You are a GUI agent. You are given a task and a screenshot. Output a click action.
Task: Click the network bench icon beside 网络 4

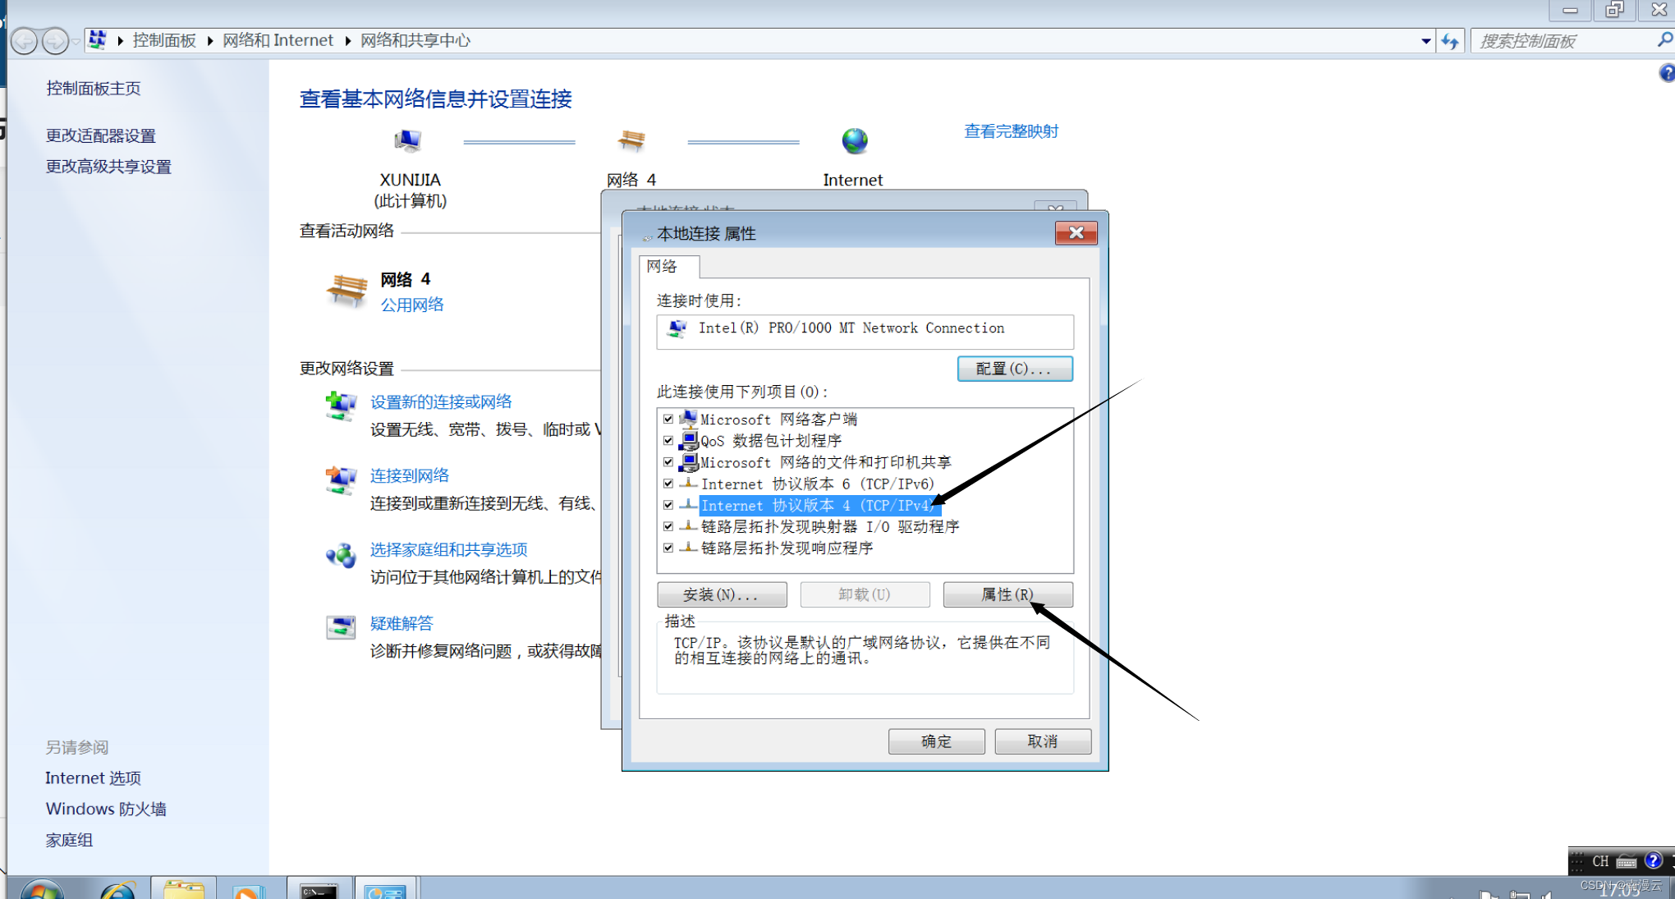(346, 291)
